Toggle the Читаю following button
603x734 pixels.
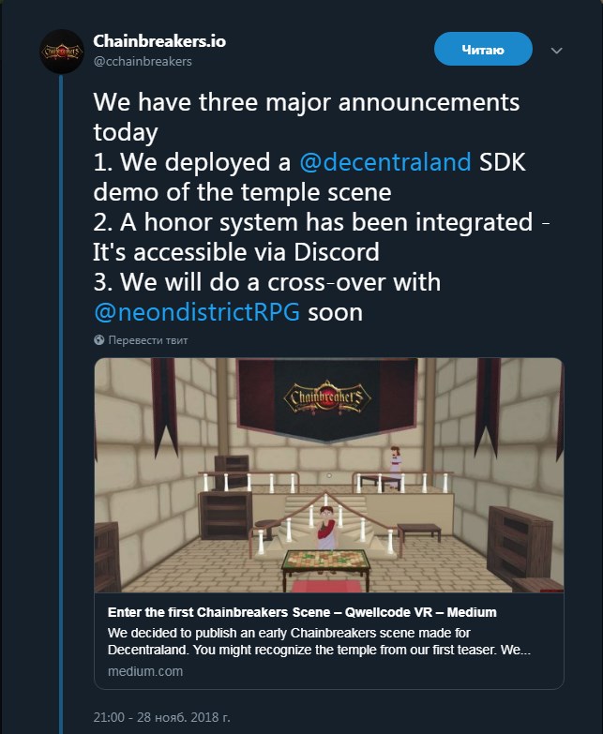coord(483,49)
